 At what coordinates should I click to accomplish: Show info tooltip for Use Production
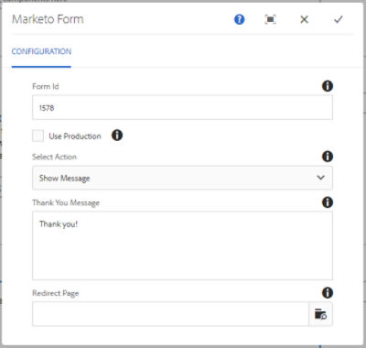(117, 135)
